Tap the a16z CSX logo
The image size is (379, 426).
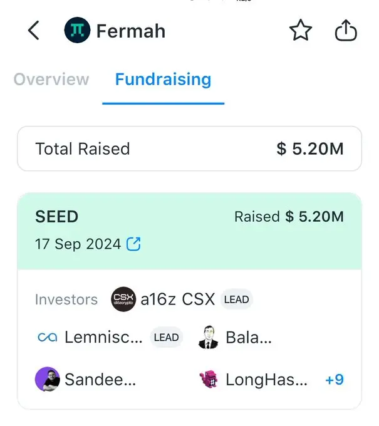123,299
